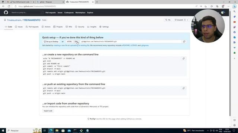Screen dimensions: 238x133
Task: Open Marketplace in GitHub header
Action: tap(80, 13)
